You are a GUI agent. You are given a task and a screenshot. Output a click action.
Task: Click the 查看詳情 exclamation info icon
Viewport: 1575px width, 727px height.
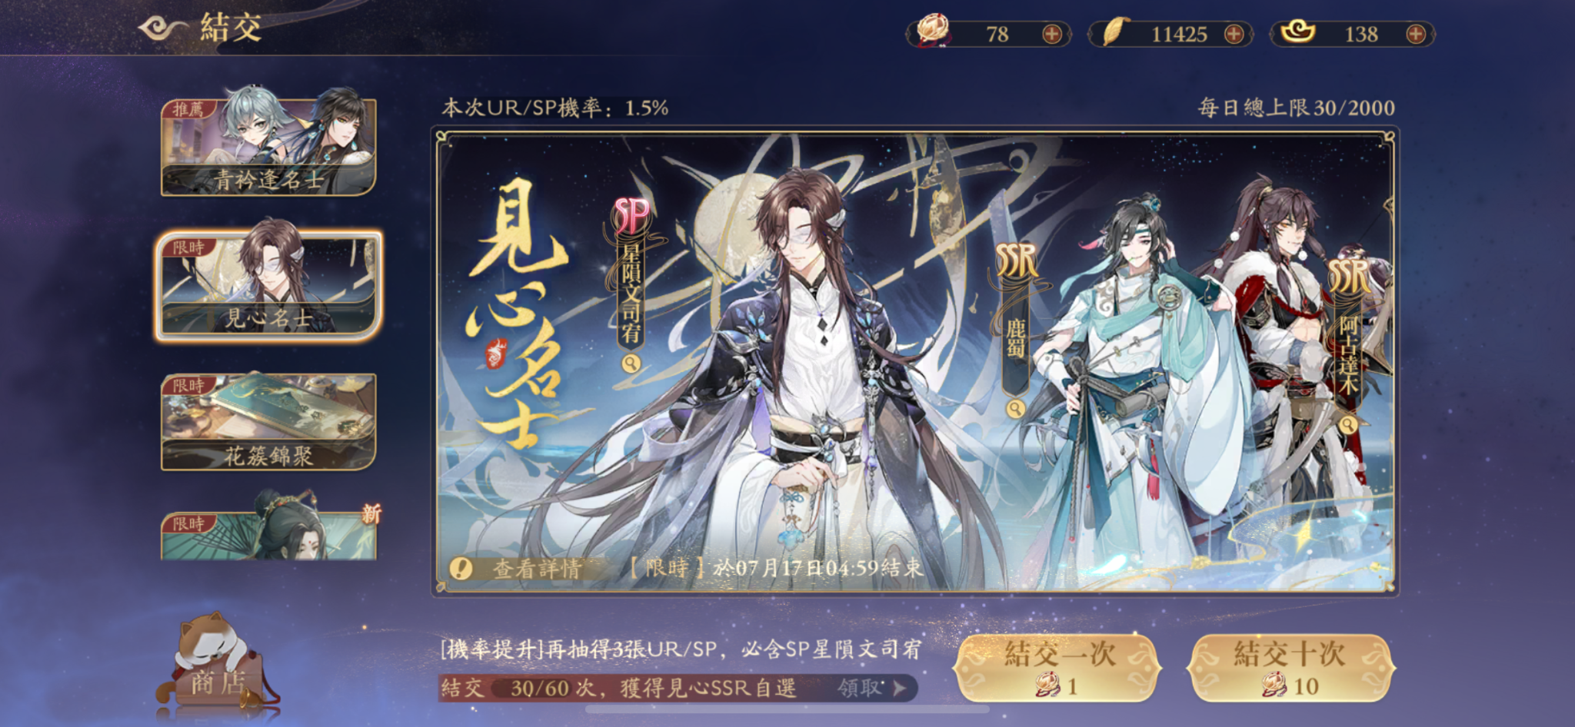pyautogui.click(x=461, y=569)
